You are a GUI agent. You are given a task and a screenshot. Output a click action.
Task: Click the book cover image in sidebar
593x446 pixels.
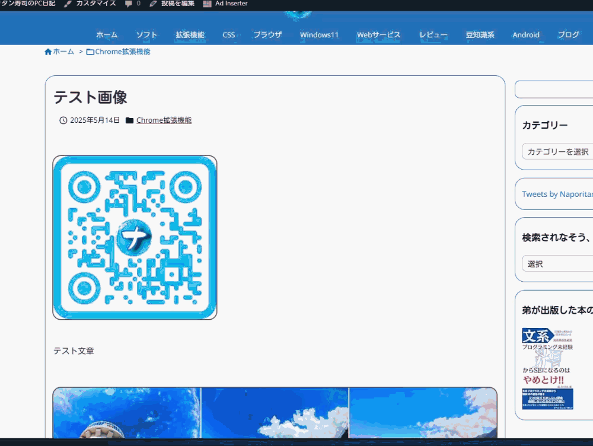547,368
